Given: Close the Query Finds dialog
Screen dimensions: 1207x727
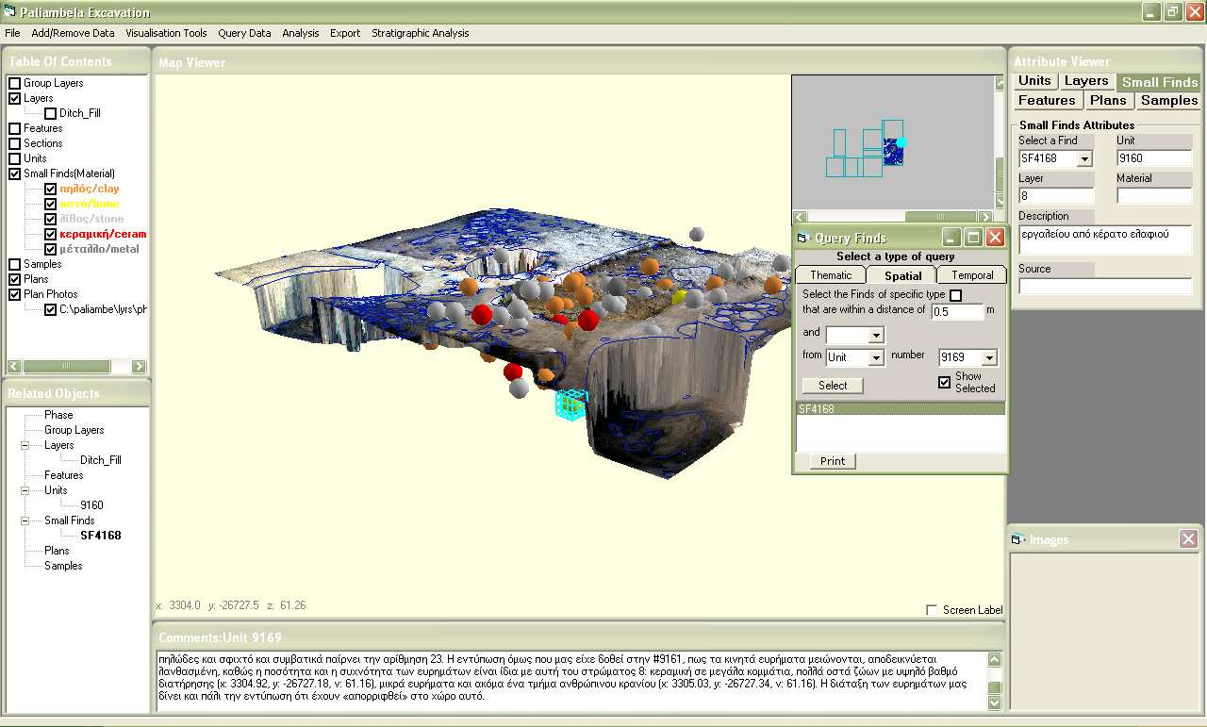Looking at the screenshot, I should pyautogui.click(x=994, y=237).
